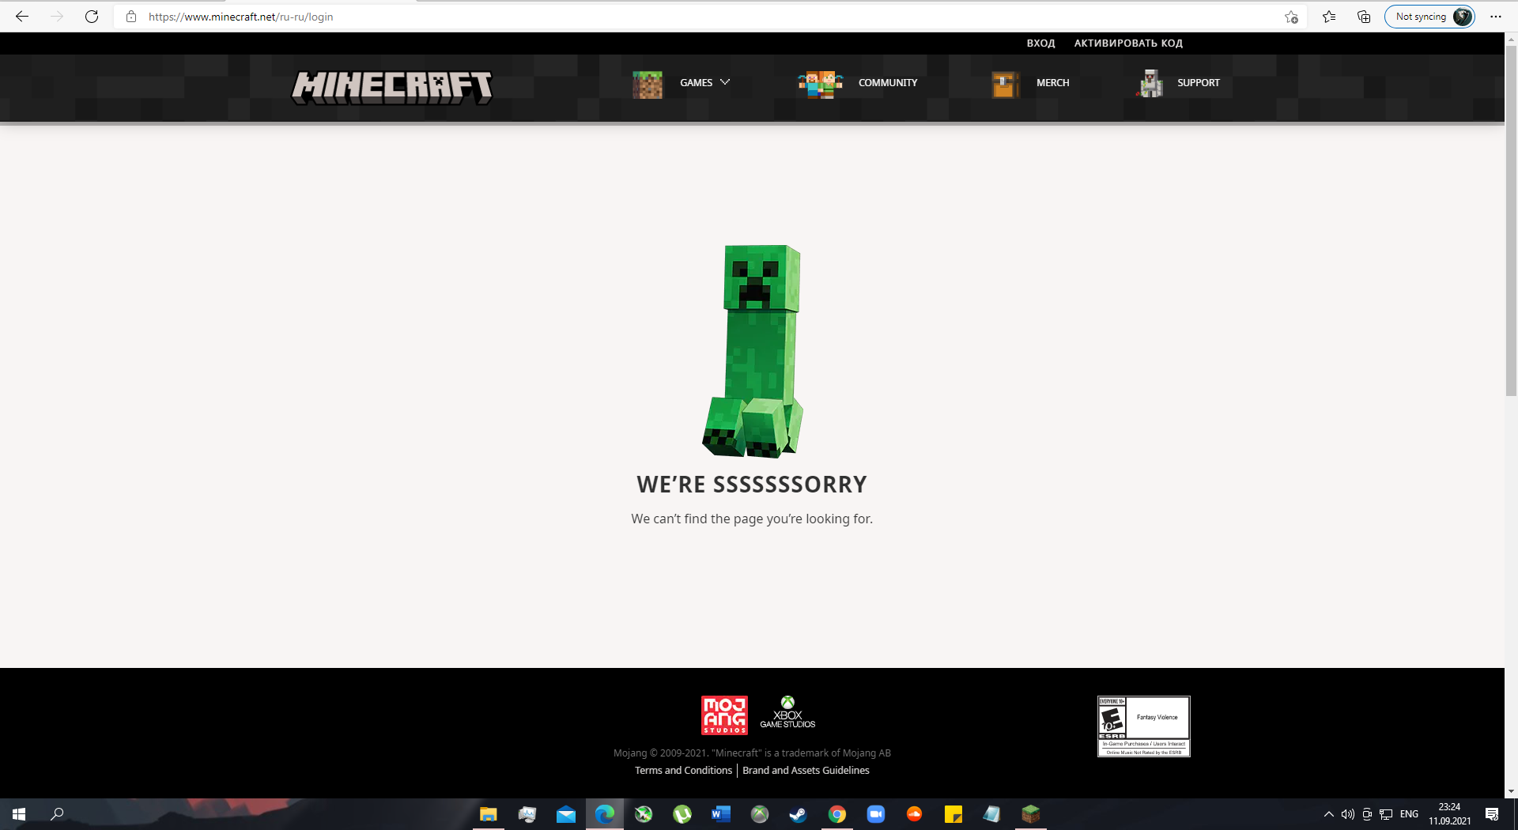Click the Support iron golem icon

click(x=1150, y=84)
